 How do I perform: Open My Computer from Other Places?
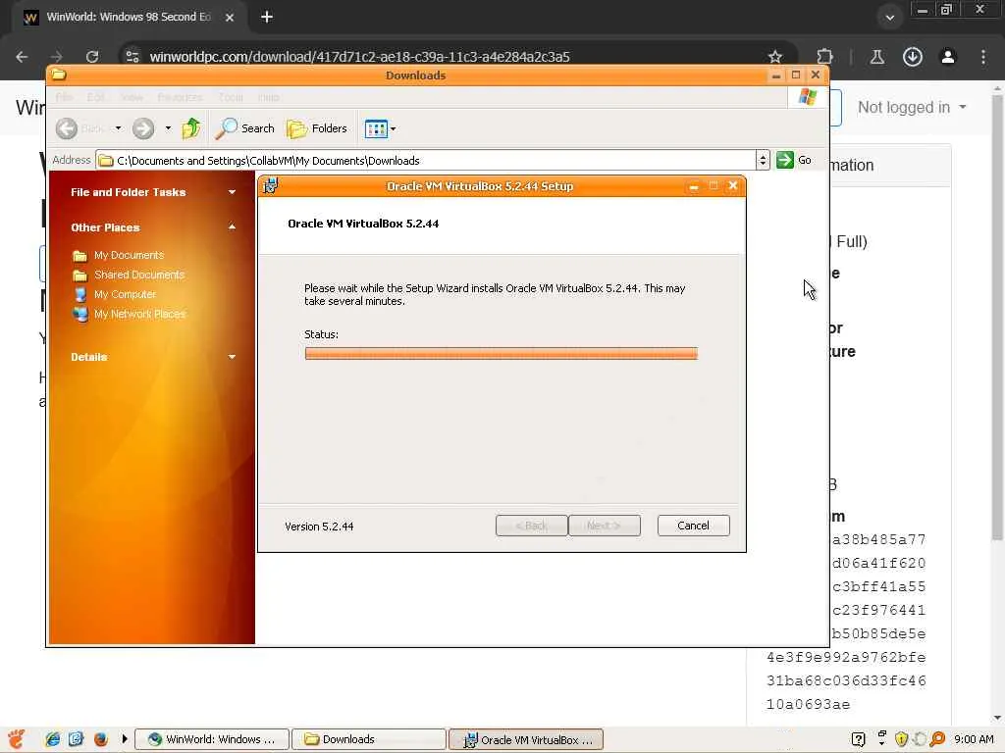point(125,294)
